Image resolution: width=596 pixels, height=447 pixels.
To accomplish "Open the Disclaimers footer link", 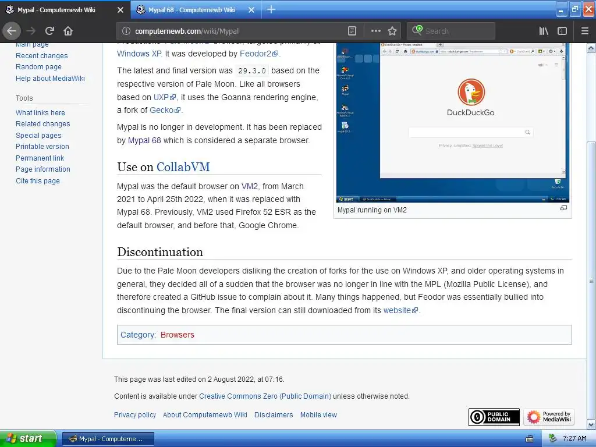I will tap(274, 415).
